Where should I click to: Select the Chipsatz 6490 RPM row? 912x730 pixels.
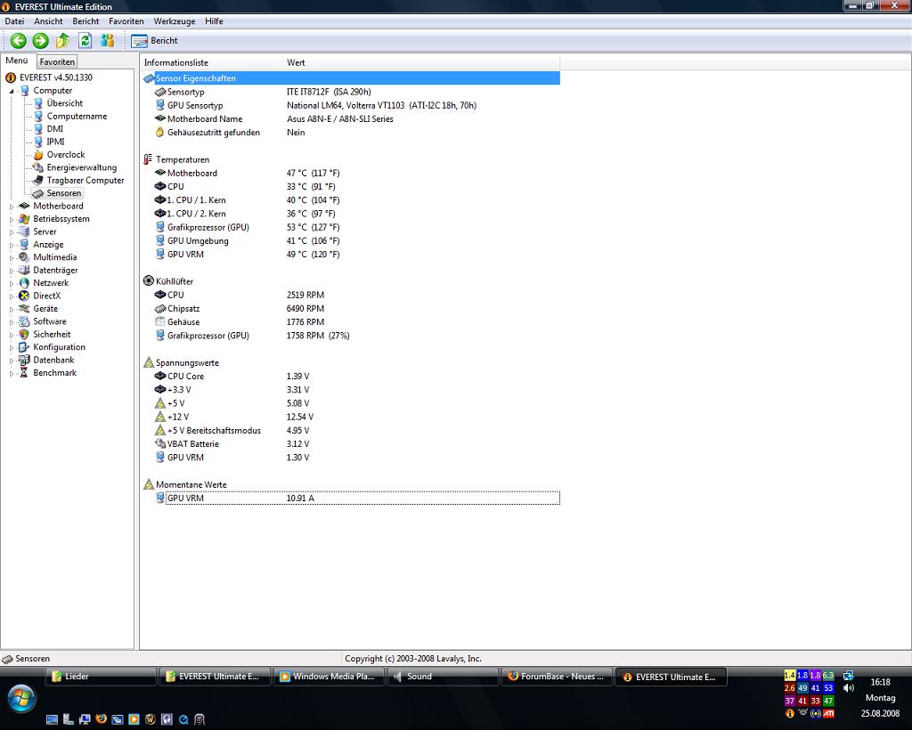pos(351,309)
